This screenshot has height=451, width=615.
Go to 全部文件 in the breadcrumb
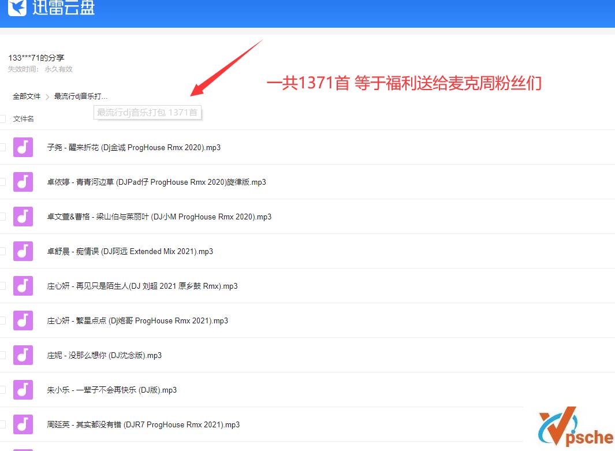[27, 96]
